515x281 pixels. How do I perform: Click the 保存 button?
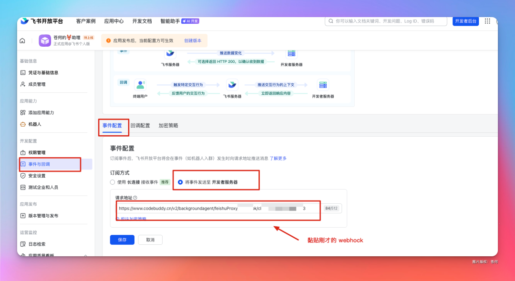[122, 240]
